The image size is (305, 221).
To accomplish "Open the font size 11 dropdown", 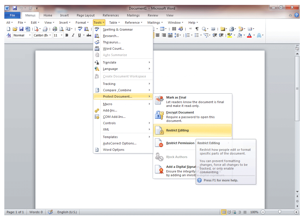I will point(61,35).
